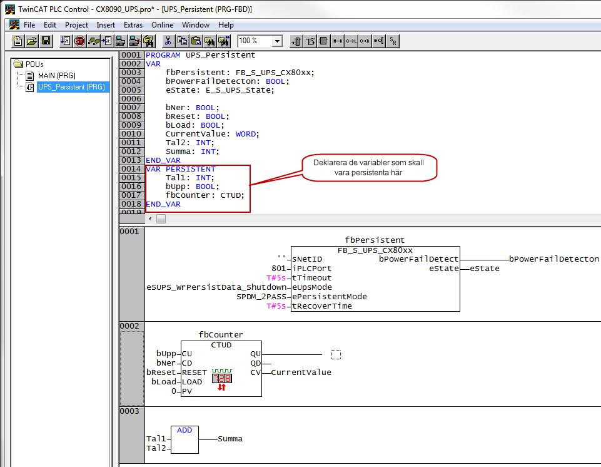Click the 100 % zoom field

[255, 41]
